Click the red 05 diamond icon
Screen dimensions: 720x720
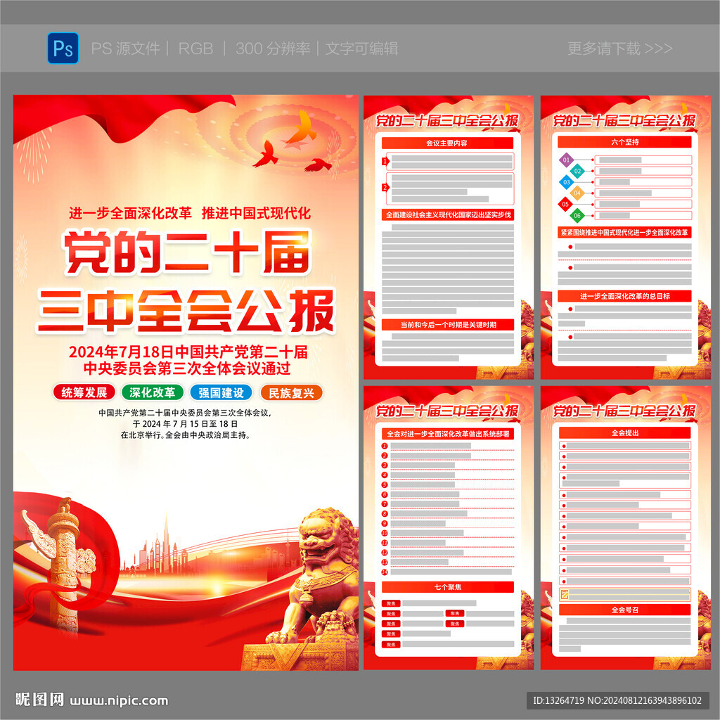pos(565,205)
